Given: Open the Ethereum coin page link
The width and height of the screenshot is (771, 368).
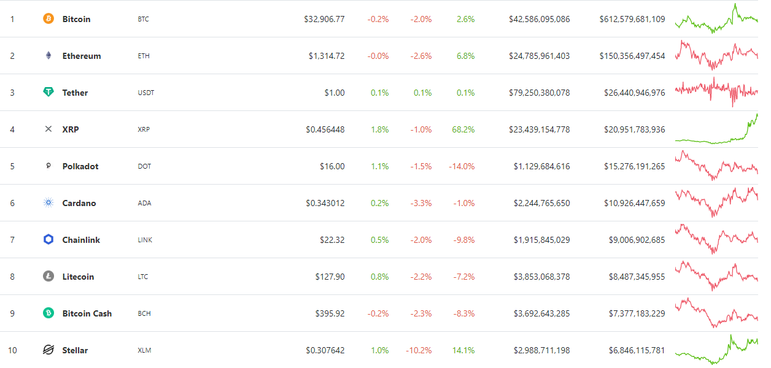Looking at the screenshot, I should [82, 56].
